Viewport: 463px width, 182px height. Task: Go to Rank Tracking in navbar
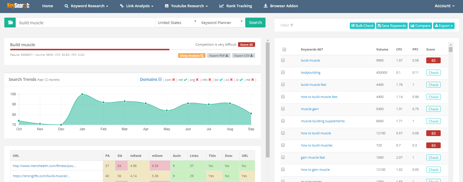pyautogui.click(x=236, y=6)
